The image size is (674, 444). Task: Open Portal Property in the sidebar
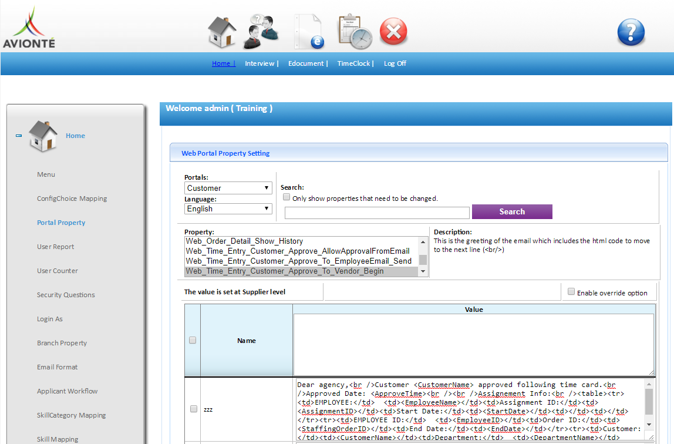(61, 223)
